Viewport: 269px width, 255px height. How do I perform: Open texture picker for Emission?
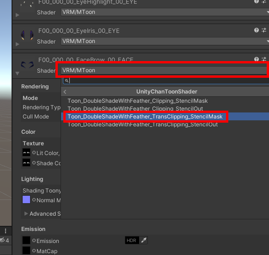34,241
